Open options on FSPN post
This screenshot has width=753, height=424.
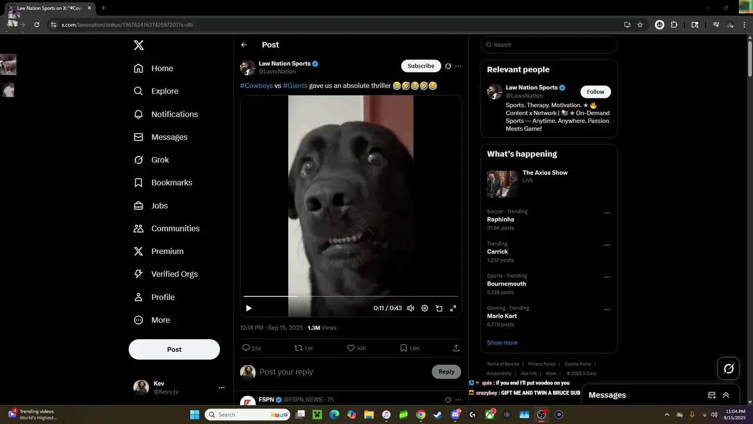458,400
